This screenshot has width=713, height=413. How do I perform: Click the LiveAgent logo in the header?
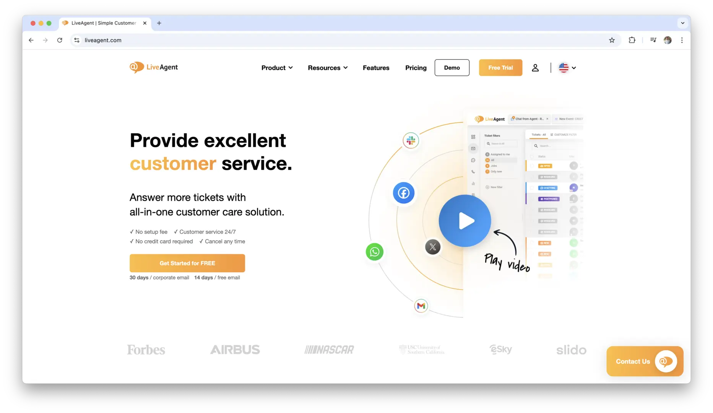coord(154,67)
